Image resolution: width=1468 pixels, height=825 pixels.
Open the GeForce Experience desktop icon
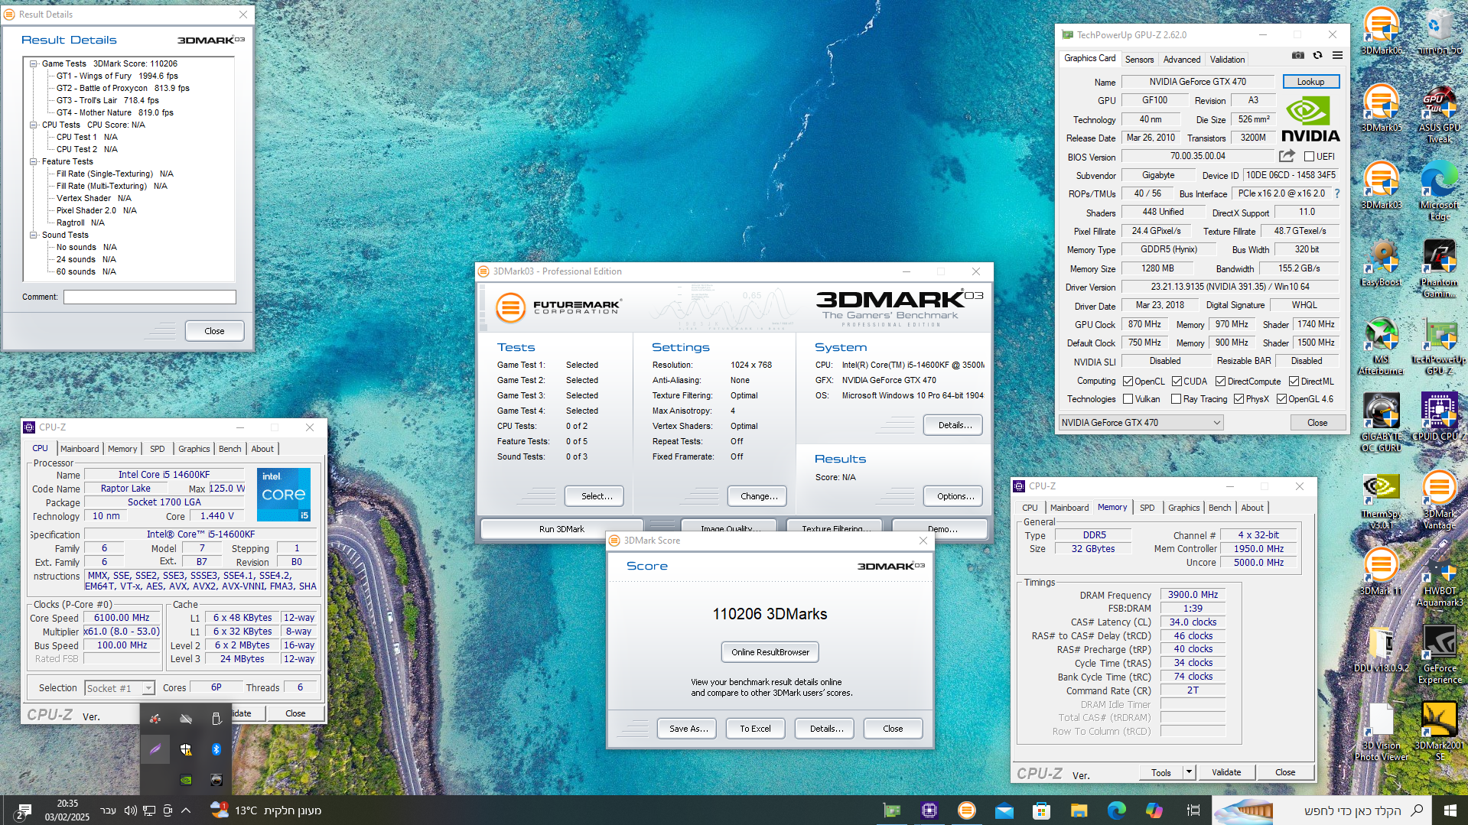pos(1440,654)
